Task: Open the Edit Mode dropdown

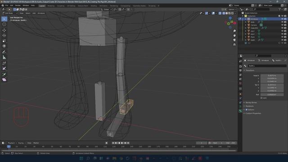Action: pos(10,13)
